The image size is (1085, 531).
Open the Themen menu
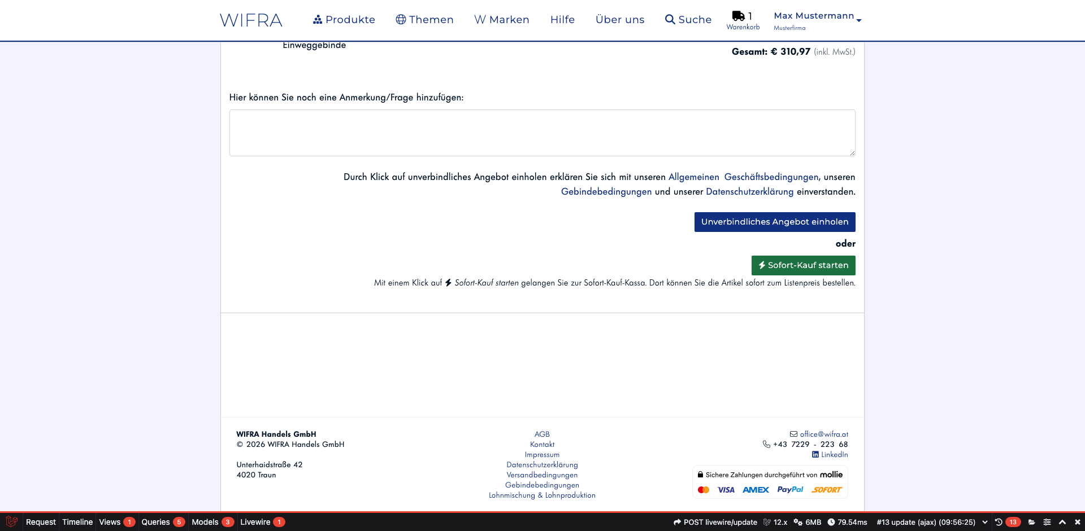coord(424,20)
